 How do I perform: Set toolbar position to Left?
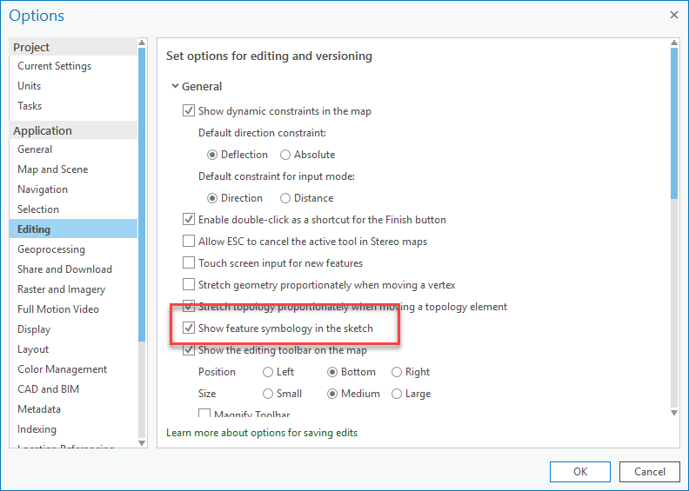tap(268, 372)
